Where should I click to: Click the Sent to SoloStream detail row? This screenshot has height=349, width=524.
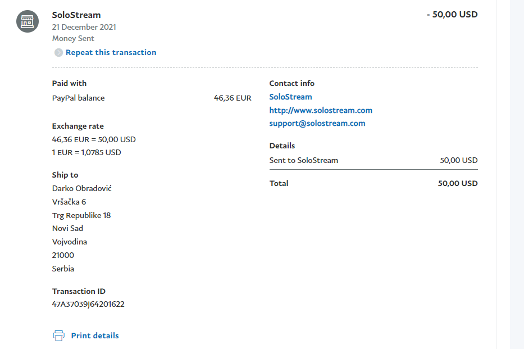click(x=373, y=161)
